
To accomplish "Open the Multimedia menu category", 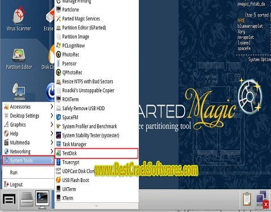I will click(28, 142).
